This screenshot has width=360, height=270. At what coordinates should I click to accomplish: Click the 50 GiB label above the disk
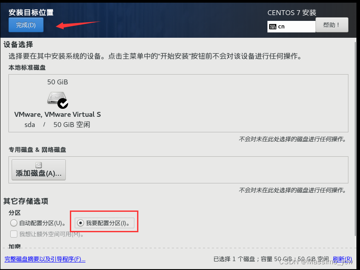[x=58, y=82]
